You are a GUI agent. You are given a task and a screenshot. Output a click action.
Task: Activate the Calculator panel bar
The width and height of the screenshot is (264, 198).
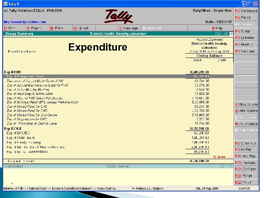click(x=118, y=166)
